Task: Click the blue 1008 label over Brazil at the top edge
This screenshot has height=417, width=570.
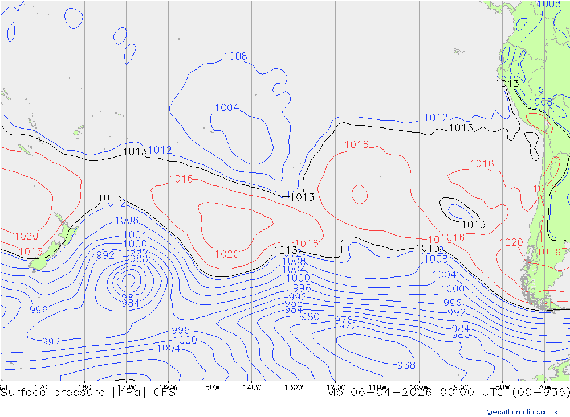Action: click(x=549, y=4)
